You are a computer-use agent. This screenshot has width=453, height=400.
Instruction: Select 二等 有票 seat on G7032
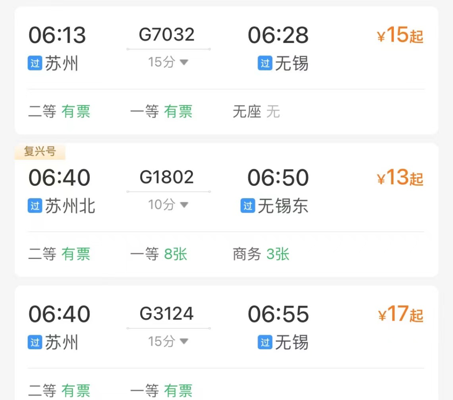click(59, 112)
